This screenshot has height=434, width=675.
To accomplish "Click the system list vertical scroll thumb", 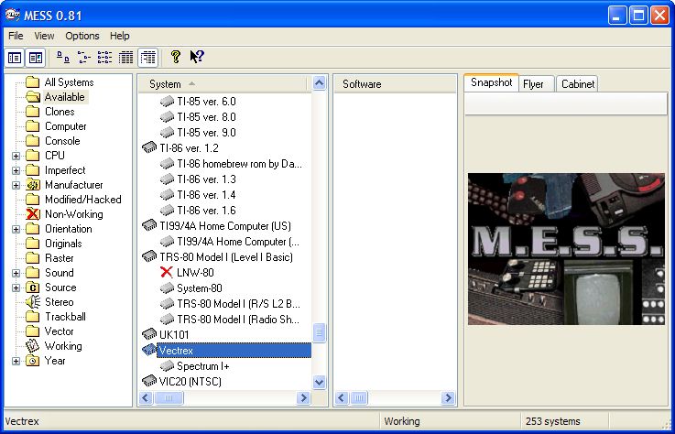I will 319,332.
